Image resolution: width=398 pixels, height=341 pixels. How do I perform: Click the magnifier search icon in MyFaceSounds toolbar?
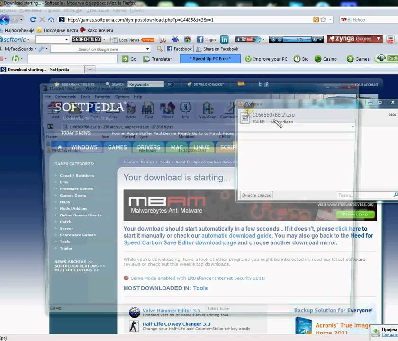tap(159, 49)
